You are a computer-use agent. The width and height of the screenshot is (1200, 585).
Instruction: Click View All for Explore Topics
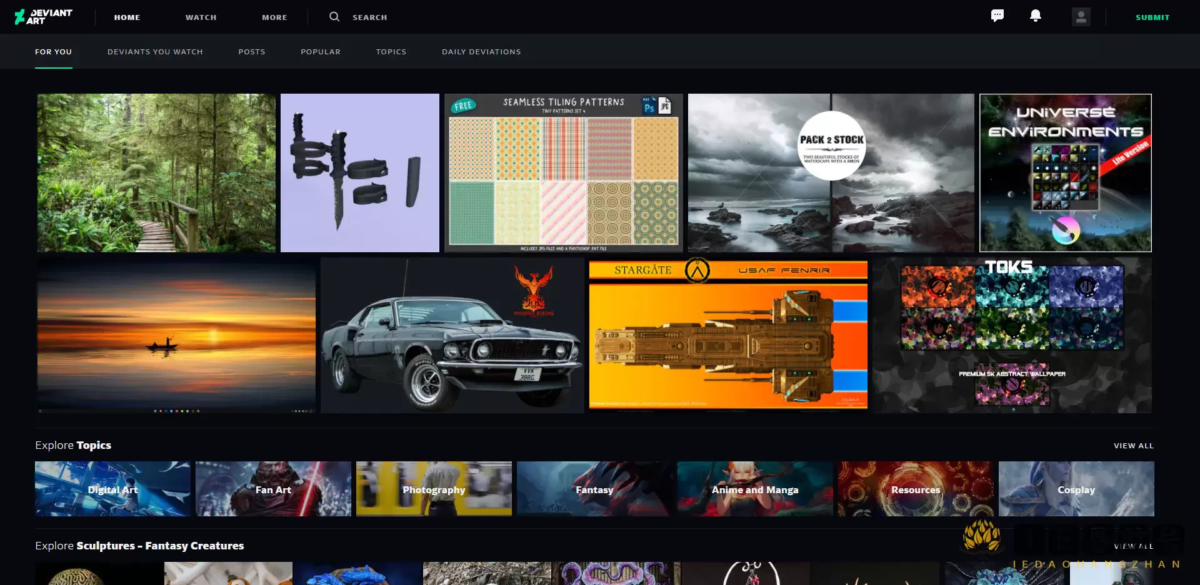1133,446
